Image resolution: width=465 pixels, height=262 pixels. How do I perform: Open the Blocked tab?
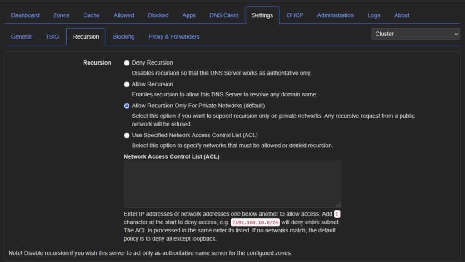pos(158,15)
